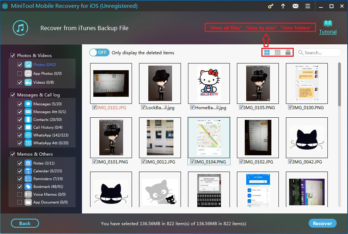Click the Voice Memos microphone icon
The width and height of the screenshot is (348, 234).
(x=28, y=194)
